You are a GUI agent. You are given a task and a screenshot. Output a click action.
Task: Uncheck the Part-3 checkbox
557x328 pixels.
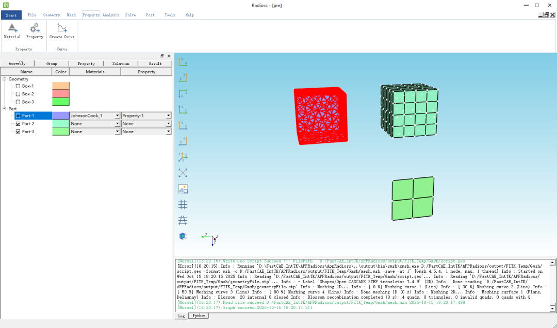(x=18, y=132)
